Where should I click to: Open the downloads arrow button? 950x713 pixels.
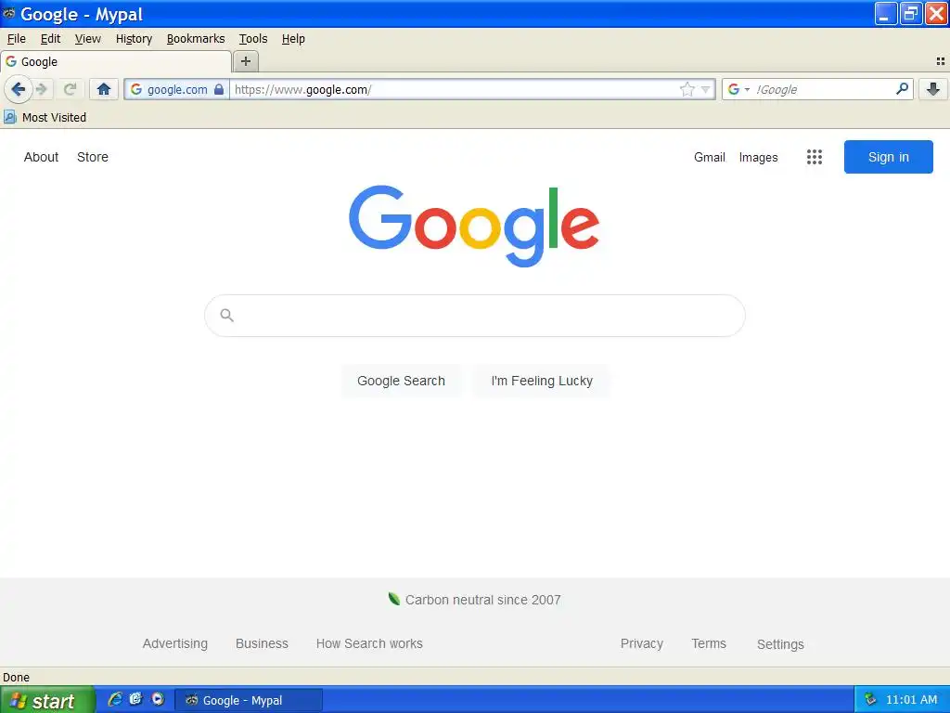[933, 89]
